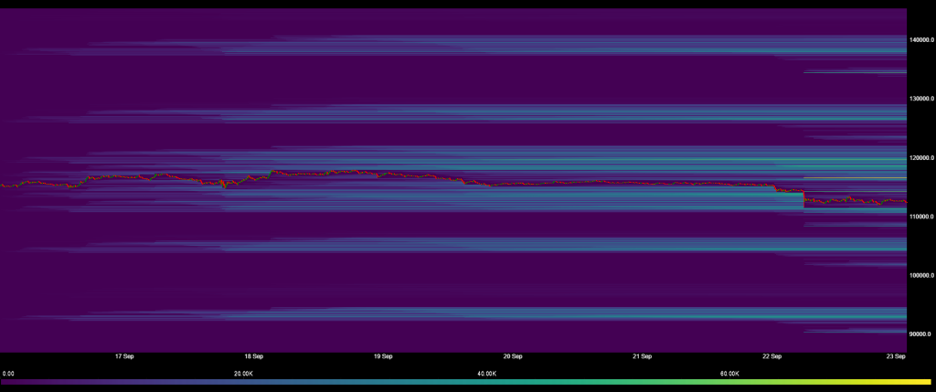Click the 20.00K color scale label
The height and width of the screenshot is (392, 936).
(x=243, y=373)
